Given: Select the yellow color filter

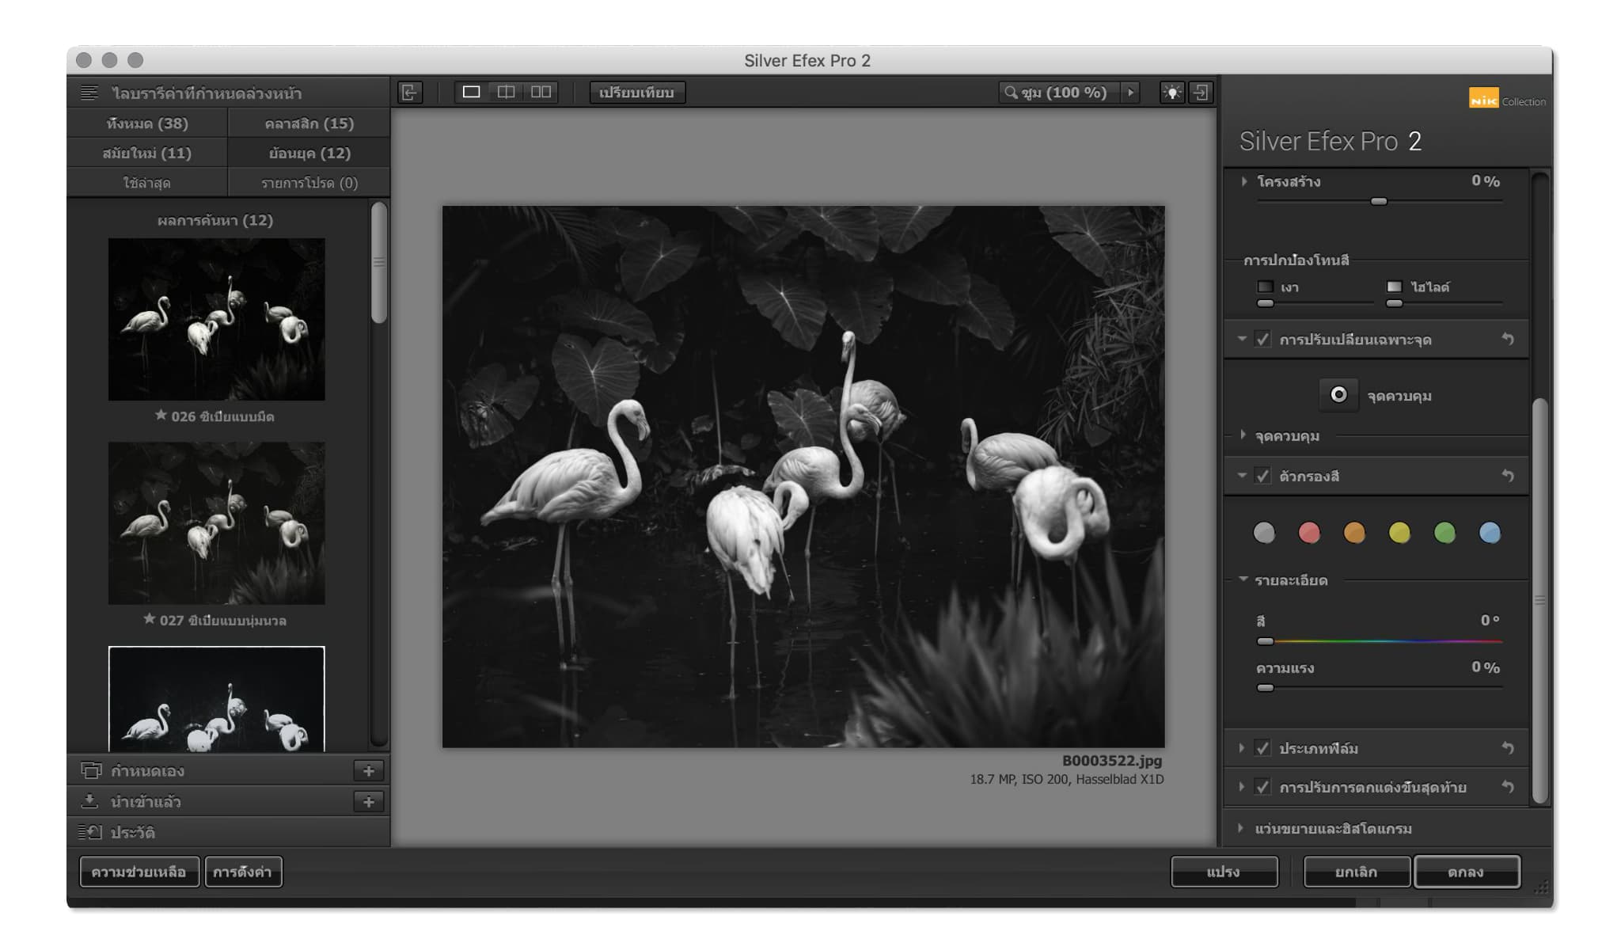Looking at the screenshot, I should tap(1399, 533).
